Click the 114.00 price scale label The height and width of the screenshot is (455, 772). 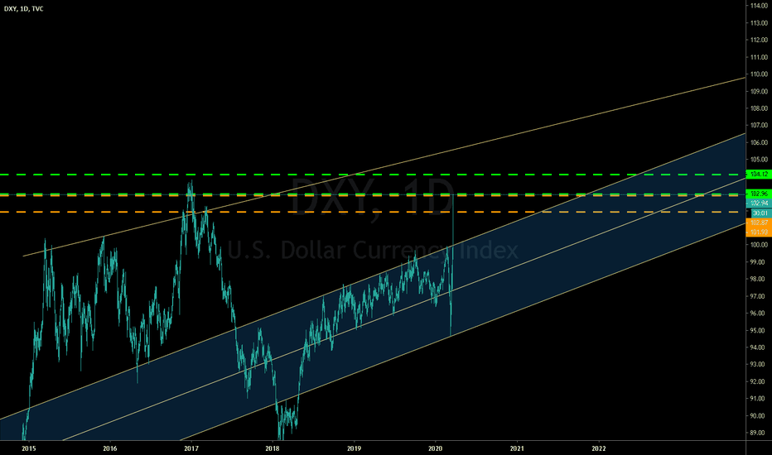point(759,6)
